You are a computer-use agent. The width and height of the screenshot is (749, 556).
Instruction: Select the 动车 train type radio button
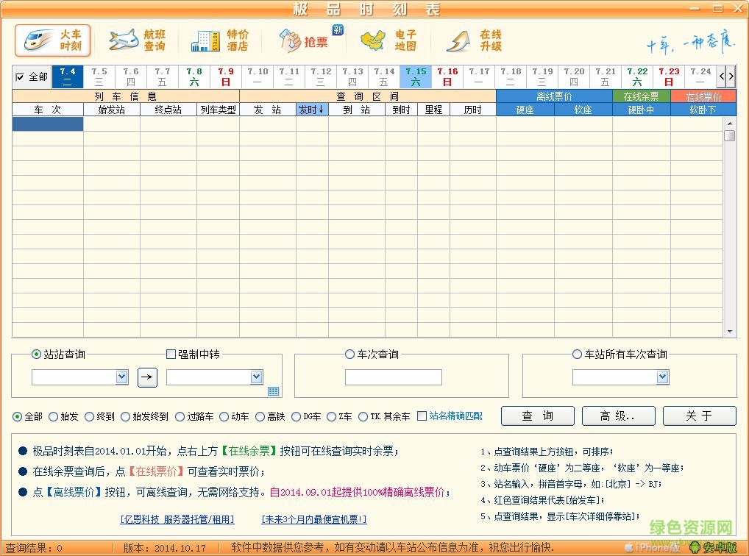point(224,416)
